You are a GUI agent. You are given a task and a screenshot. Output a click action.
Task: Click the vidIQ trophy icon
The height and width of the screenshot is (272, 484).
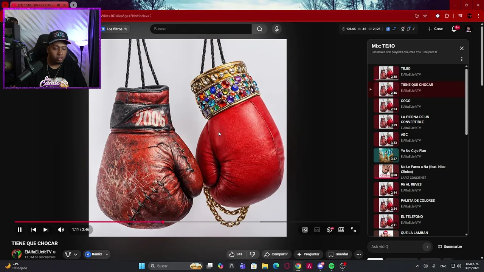click(403, 29)
